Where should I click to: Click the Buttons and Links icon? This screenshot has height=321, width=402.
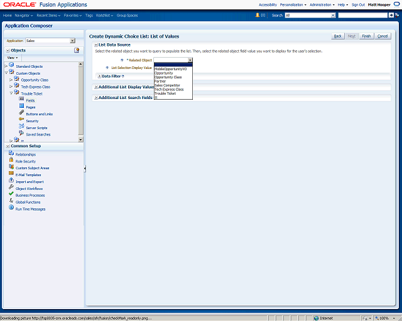[x=21, y=112]
